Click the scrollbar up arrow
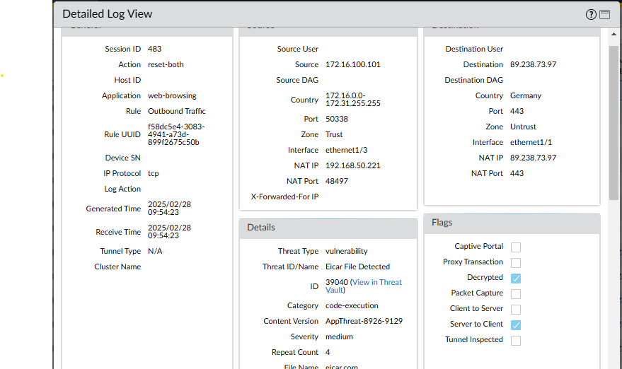Image resolution: width=622 pixels, height=369 pixels. tap(614, 34)
